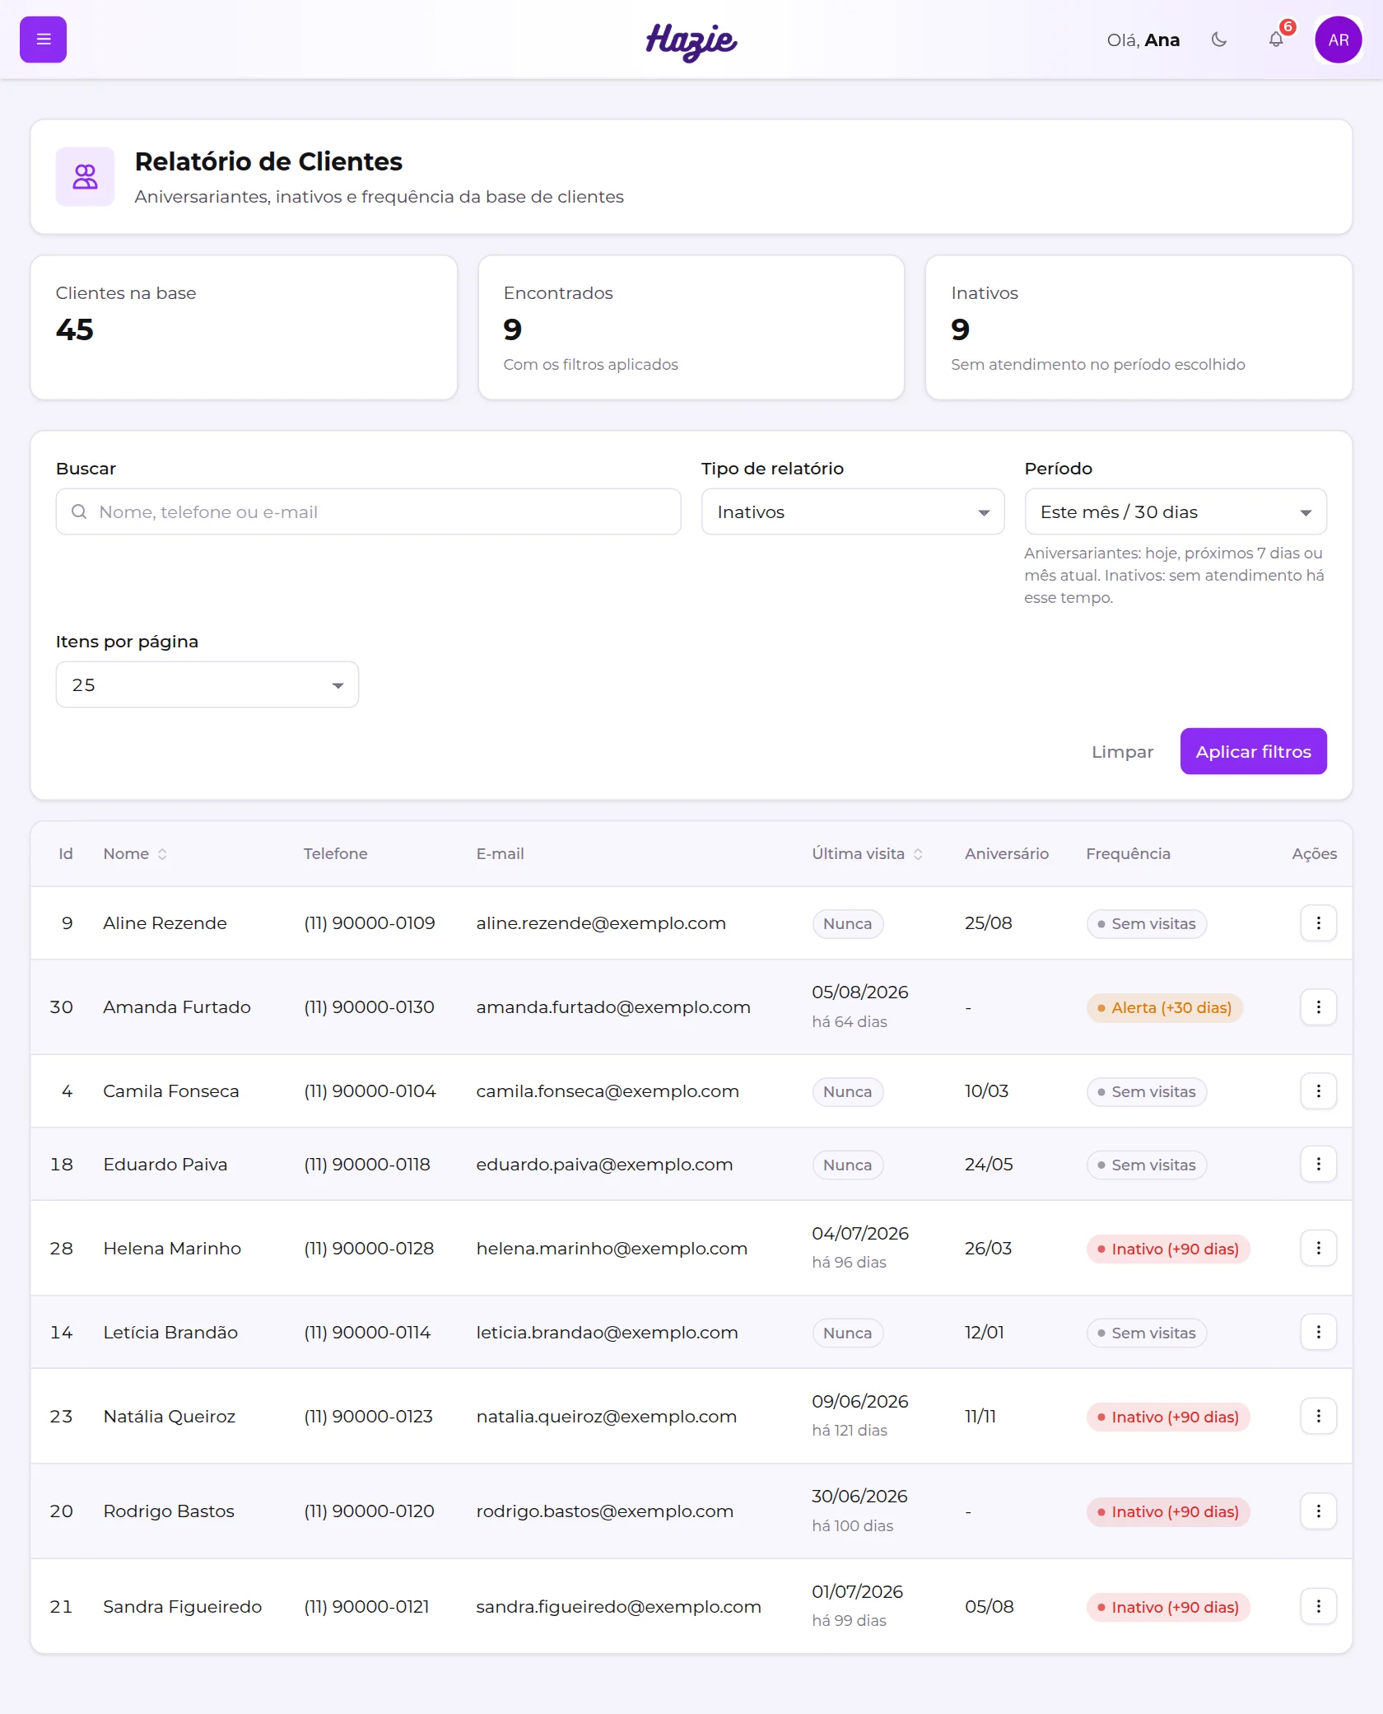
Task: Click aline.rezende@exemplo.com email
Action: coord(601,923)
